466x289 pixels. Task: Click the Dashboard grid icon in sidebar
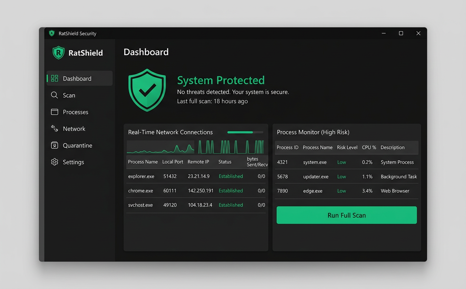coord(54,78)
